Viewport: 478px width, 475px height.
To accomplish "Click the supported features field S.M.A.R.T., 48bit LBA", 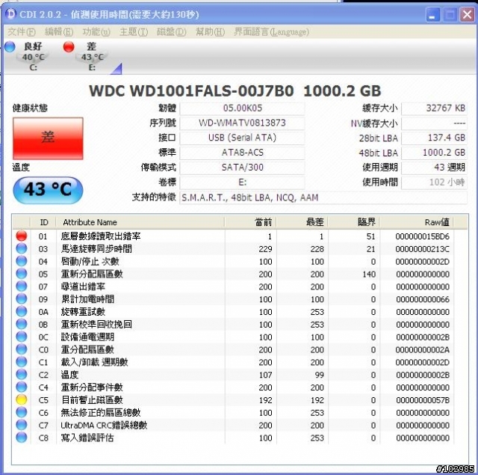I will 323,197.
